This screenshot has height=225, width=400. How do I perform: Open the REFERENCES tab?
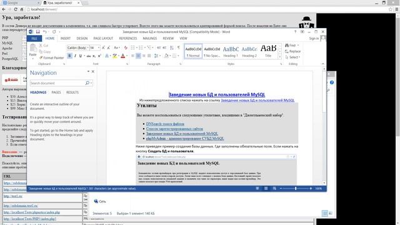pos(127,39)
